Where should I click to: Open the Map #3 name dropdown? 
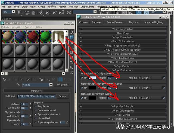coord(51,85)
